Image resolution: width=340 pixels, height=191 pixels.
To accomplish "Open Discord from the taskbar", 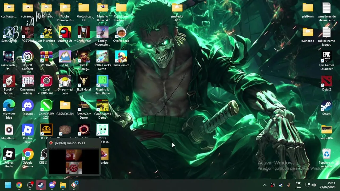I will click(x=52, y=185).
